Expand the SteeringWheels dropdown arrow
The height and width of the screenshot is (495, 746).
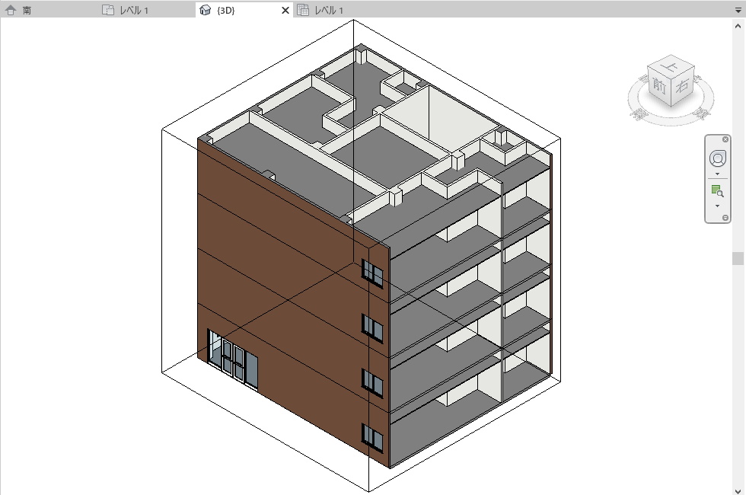(717, 174)
